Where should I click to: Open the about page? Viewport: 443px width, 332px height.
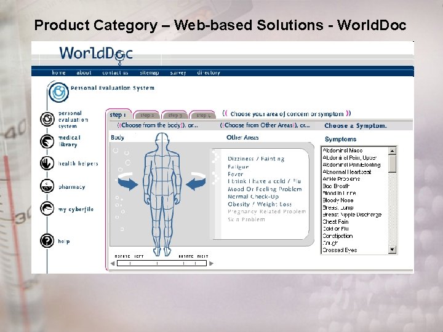coord(84,73)
